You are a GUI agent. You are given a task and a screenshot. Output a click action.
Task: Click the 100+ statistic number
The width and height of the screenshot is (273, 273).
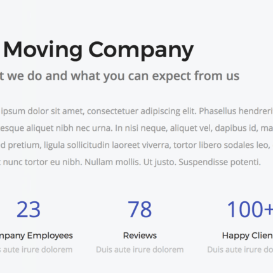point(250,210)
